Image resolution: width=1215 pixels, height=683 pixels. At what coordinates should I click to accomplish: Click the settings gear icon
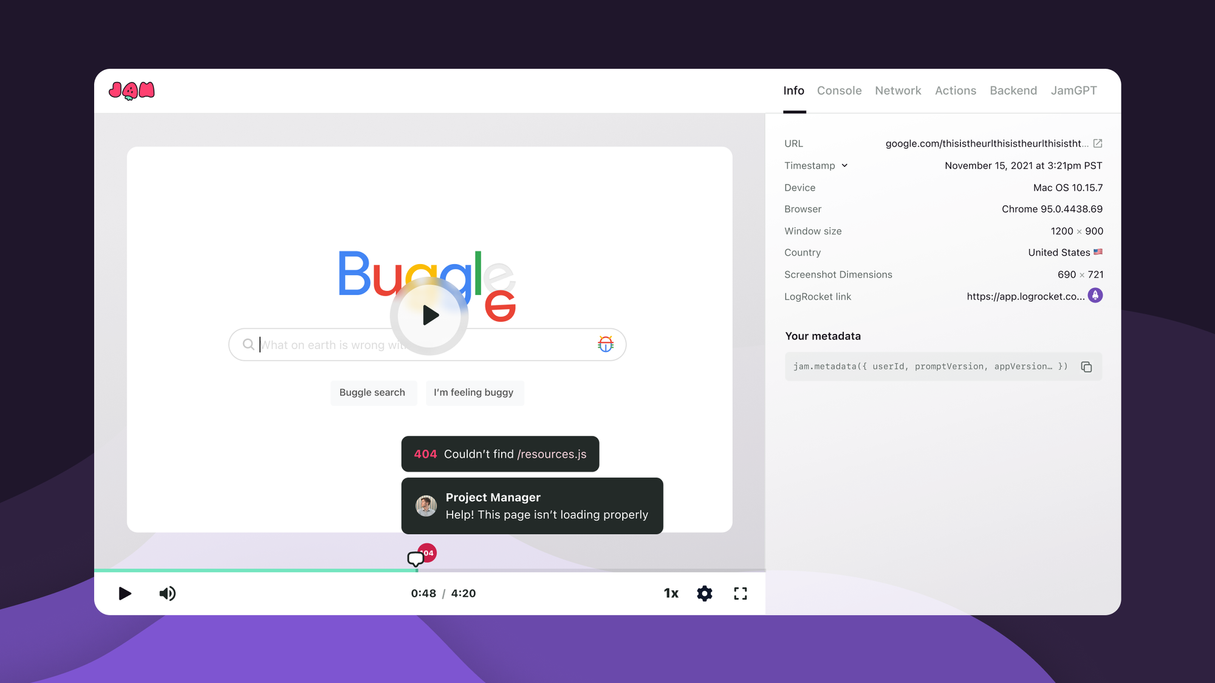(705, 593)
